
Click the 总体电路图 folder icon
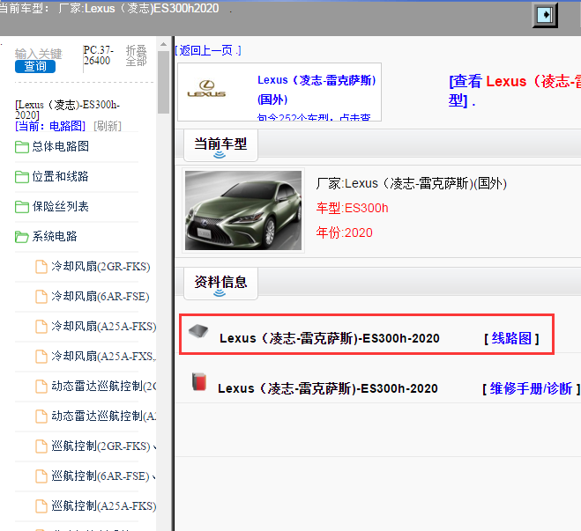22,147
